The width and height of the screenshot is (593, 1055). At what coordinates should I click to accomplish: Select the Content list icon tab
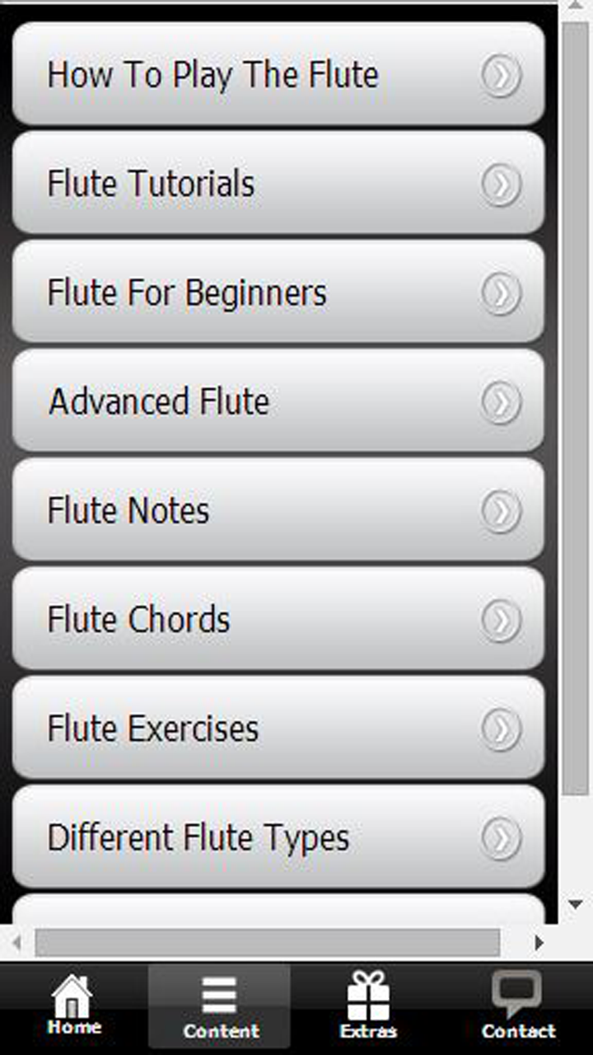click(x=220, y=997)
